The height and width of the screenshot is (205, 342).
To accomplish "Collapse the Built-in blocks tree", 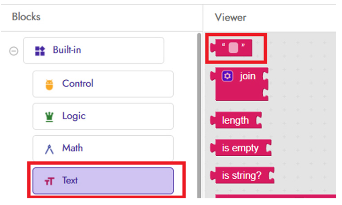I will pos(13,51).
